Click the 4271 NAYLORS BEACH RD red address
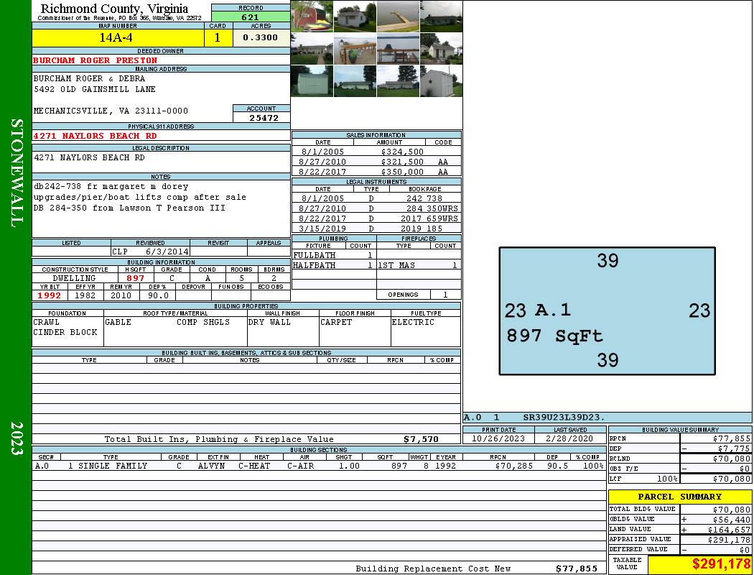Image resolution: width=754 pixels, height=575 pixels. point(96,136)
